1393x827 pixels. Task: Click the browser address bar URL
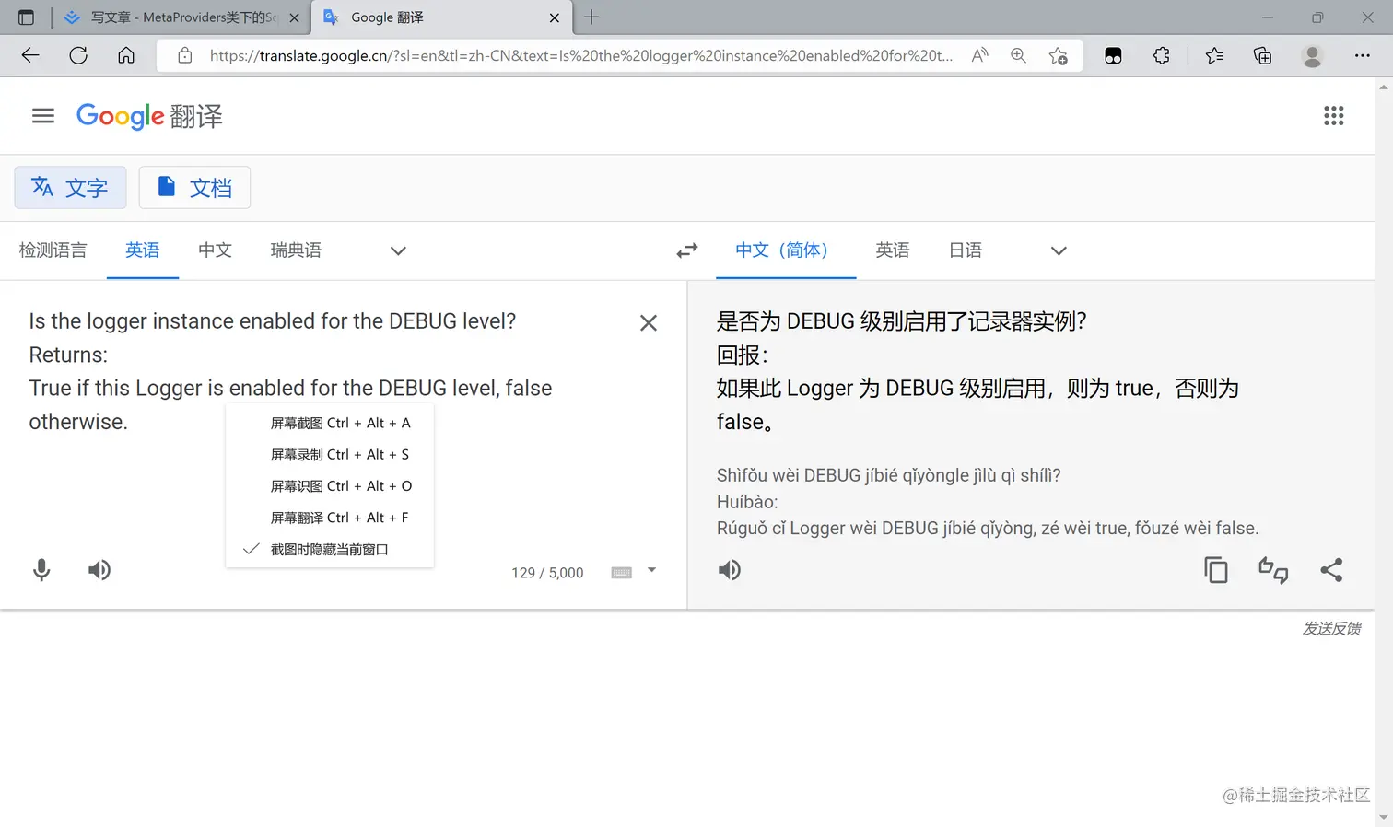click(x=580, y=55)
